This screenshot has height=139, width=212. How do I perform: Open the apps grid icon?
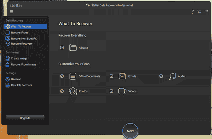[206, 12]
